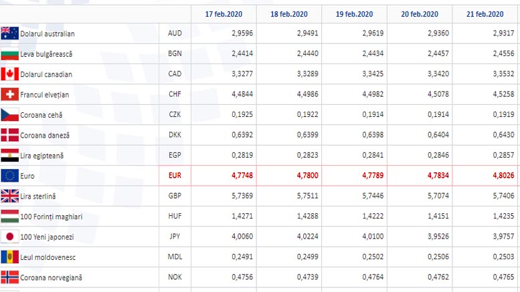The height and width of the screenshot is (292, 520).
Task: Click the Swiss flag icon
Action: (9, 94)
